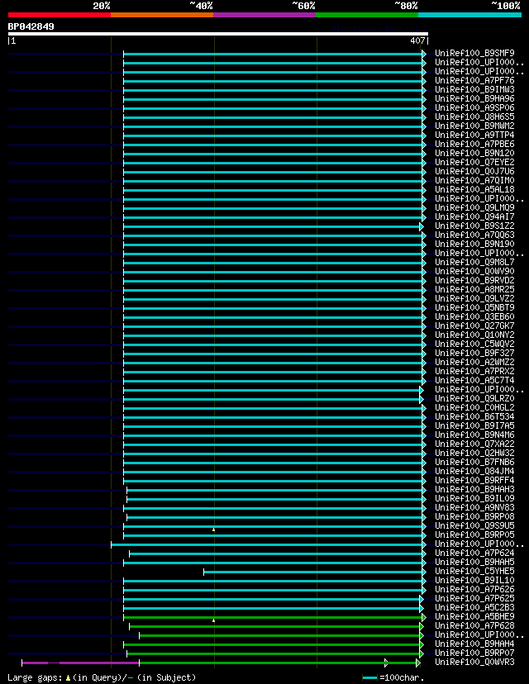Select the UniRef100_A9NV83 label

point(474,508)
